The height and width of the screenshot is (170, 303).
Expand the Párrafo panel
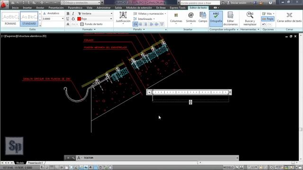[139, 29]
